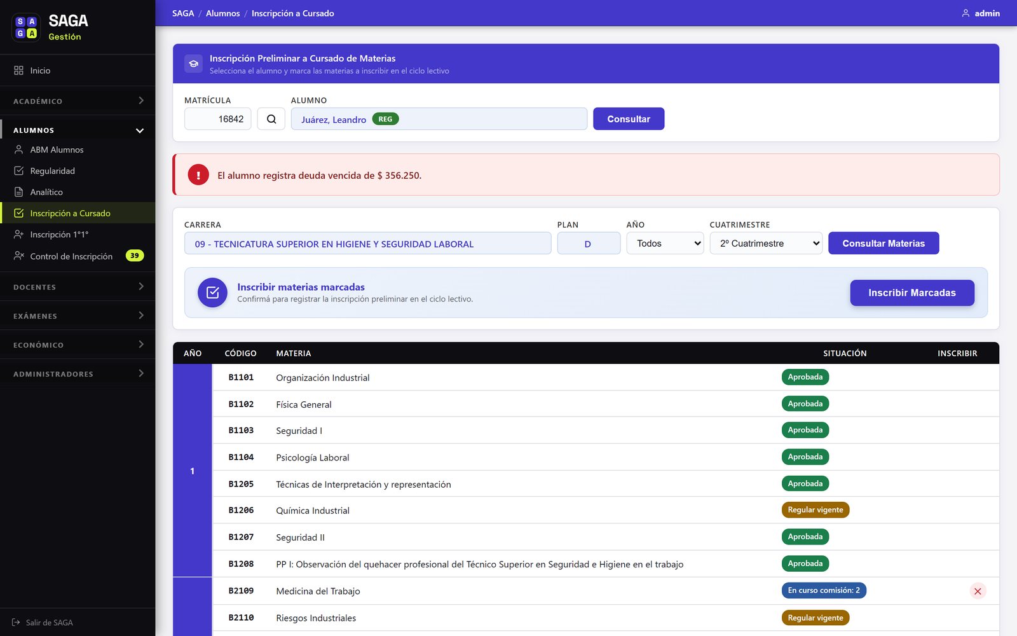Open Regularidad menu item
Screen dimensions: 1017x636
tap(78, 171)
